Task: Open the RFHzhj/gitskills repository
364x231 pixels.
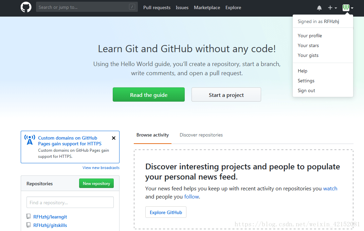Action: tap(50, 226)
